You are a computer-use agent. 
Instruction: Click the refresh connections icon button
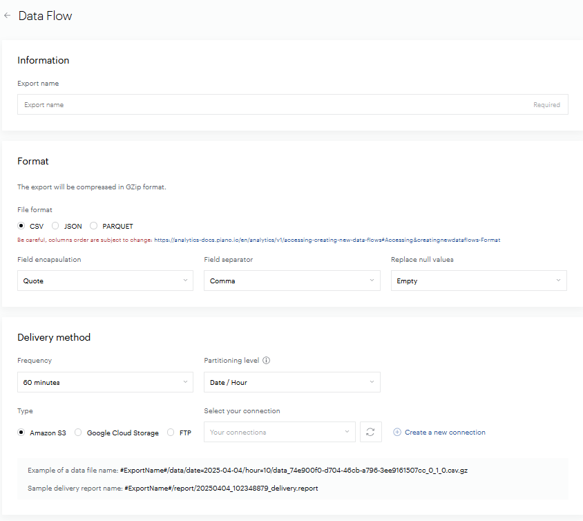click(371, 432)
